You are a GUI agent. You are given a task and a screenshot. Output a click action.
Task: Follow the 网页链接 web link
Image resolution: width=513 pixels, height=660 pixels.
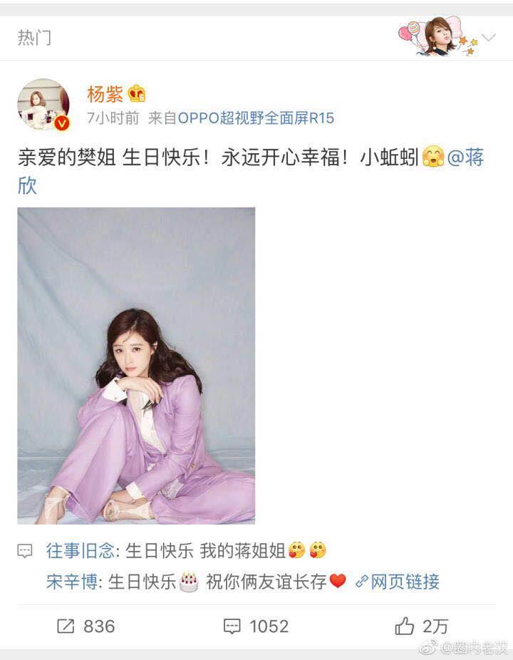[x=405, y=582]
